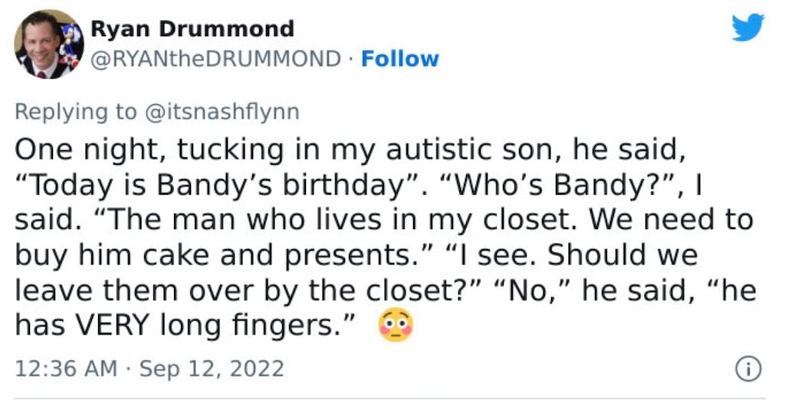Open the @RYANtheDRUMMOND handle link
785x410 pixels.
[215, 59]
